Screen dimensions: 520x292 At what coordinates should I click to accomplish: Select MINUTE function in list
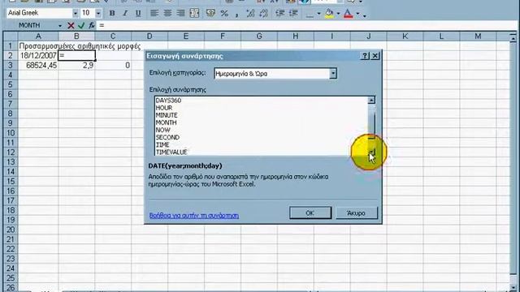pos(167,115)
